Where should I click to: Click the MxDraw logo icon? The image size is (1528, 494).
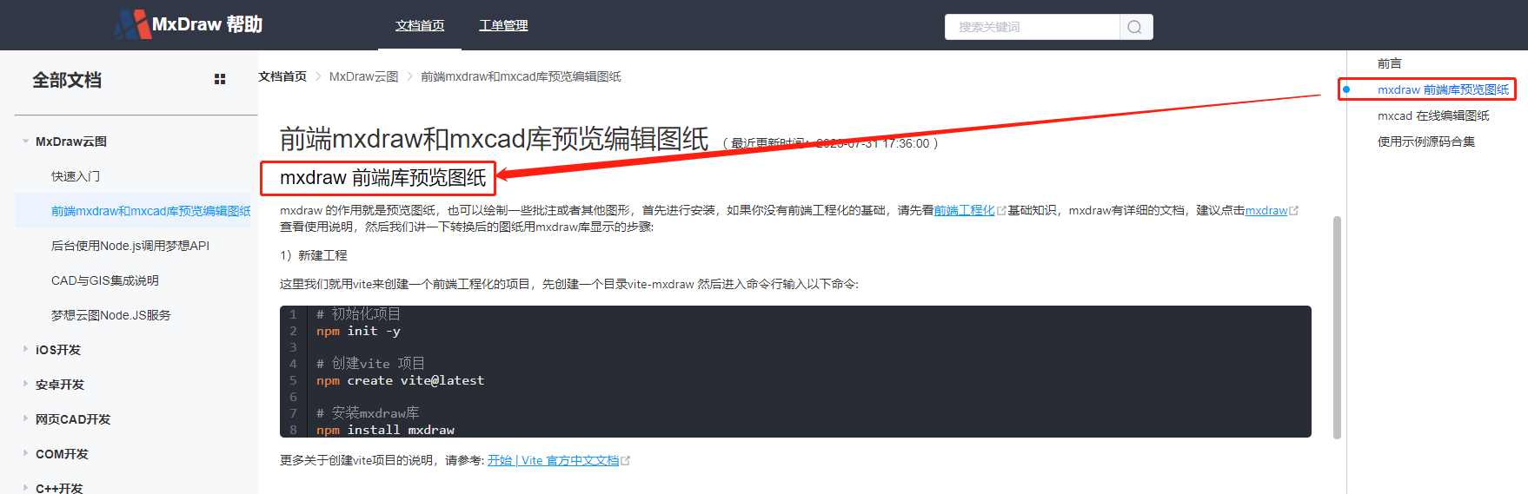(x=132, y=24)
